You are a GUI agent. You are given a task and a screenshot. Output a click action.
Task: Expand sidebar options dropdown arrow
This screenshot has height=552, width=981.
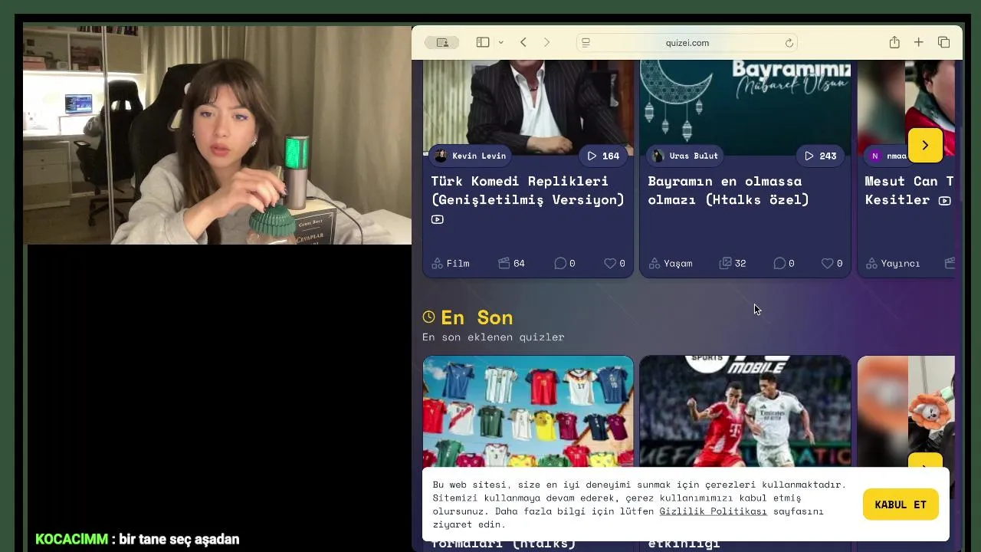click(x=500, y=43)
